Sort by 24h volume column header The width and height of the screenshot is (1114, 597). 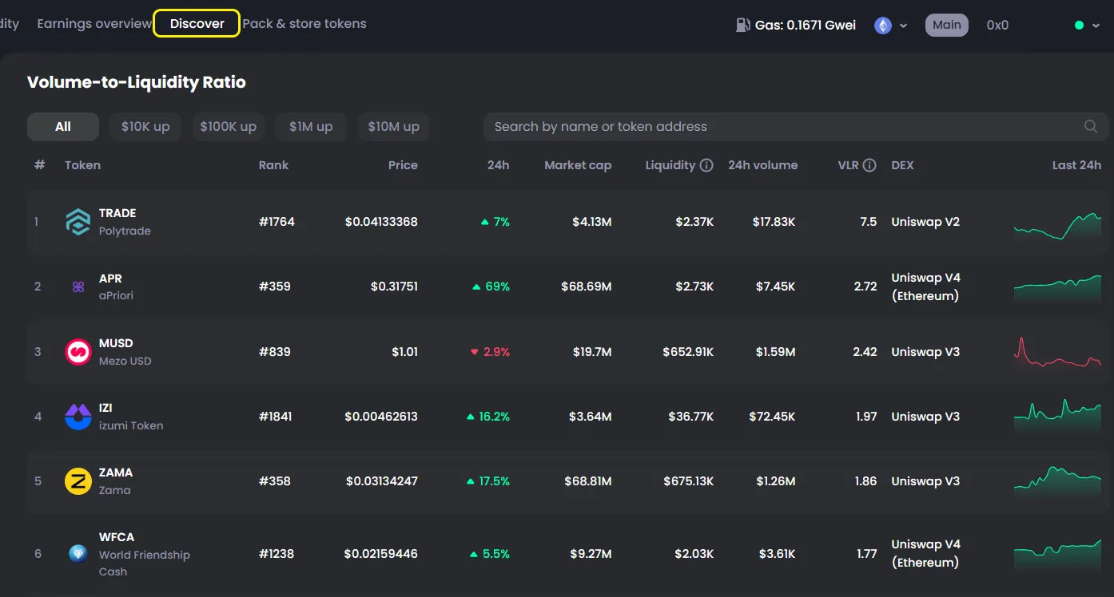coord(762,165)
